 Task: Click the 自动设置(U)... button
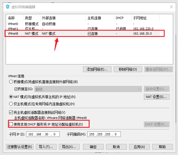coord(157,89)
